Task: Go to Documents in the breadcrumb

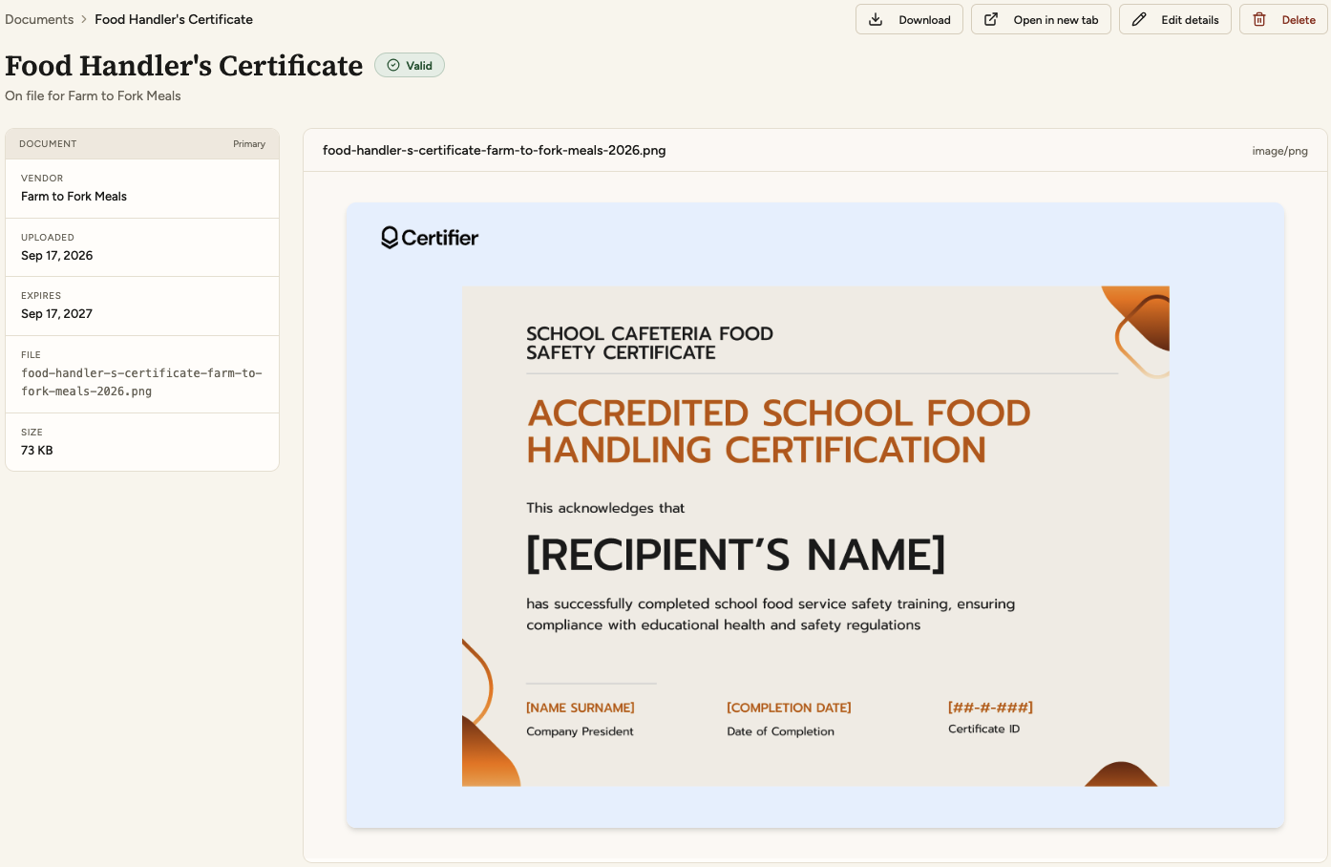Action: click(x=39, y=19)
